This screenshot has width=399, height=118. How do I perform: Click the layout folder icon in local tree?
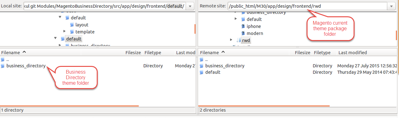click(72, 25)
